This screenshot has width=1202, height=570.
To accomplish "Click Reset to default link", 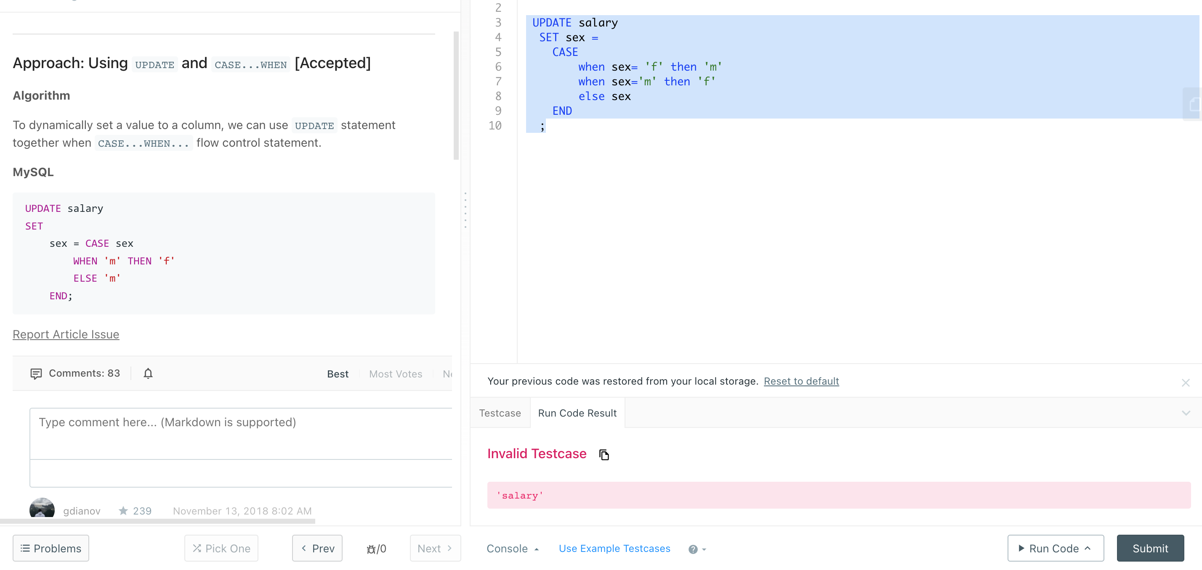I will click(801, 381).
